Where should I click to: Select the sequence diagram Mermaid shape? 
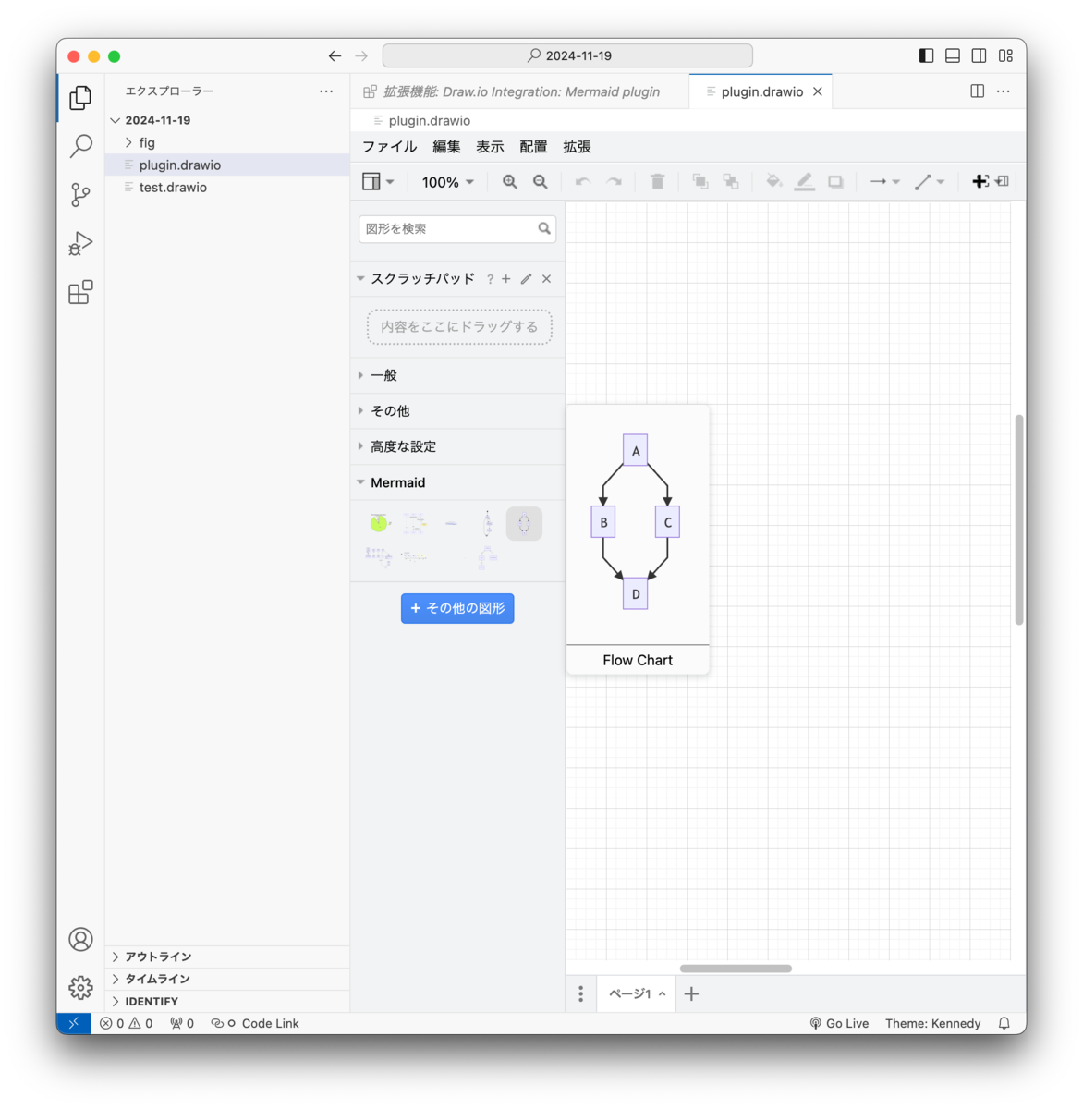click(x=414, y=523)
